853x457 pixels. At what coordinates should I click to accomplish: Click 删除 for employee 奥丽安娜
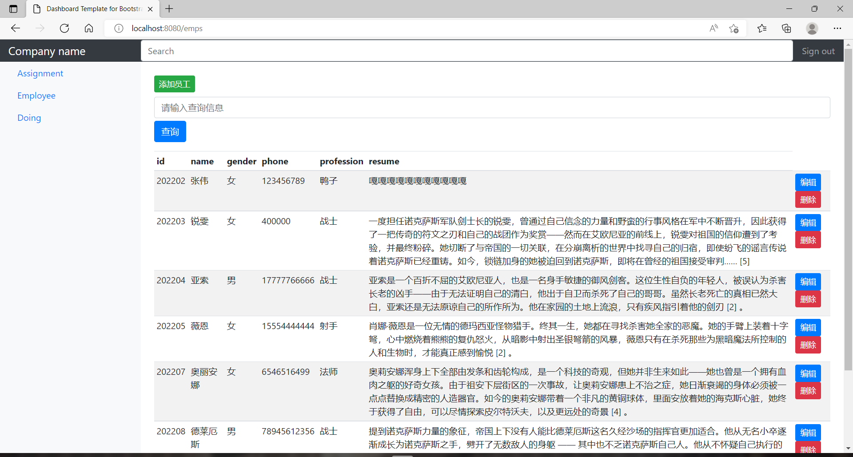click(808, 391)
